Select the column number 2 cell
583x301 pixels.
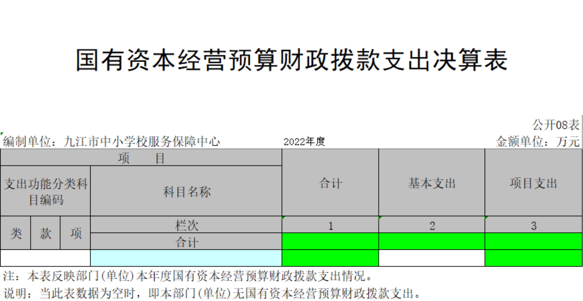point(432,226)
